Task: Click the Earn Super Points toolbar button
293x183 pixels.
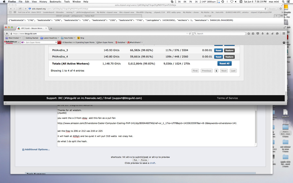Action: [105, 42]
